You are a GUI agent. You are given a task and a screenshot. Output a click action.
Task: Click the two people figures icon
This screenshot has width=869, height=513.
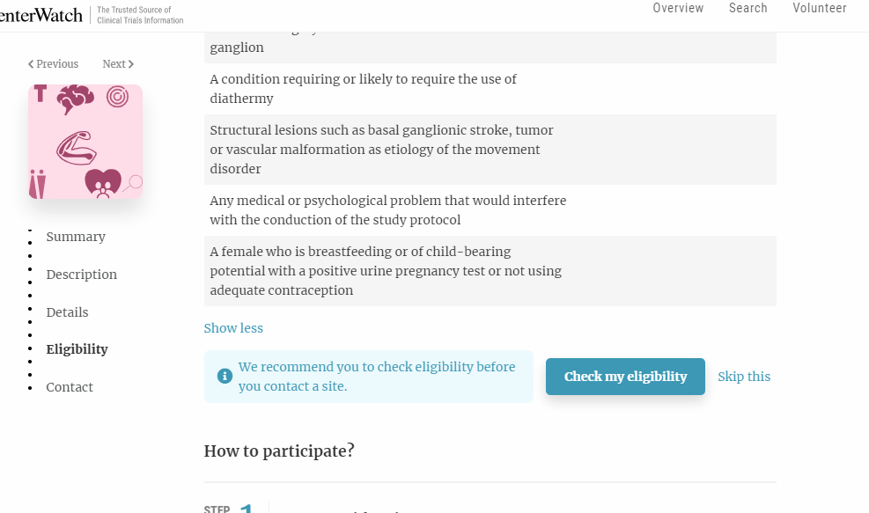point(37,184)
